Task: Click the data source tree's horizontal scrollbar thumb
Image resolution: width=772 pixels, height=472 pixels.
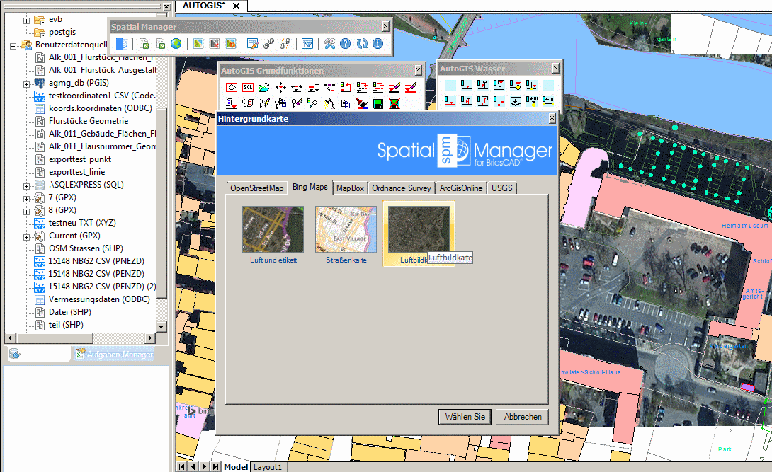Action: click(x=55, y=338)
